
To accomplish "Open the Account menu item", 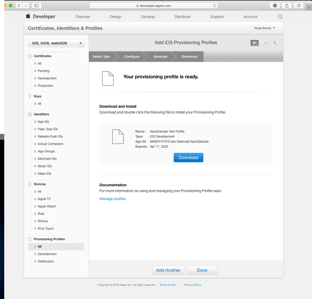I will [250, 17].
